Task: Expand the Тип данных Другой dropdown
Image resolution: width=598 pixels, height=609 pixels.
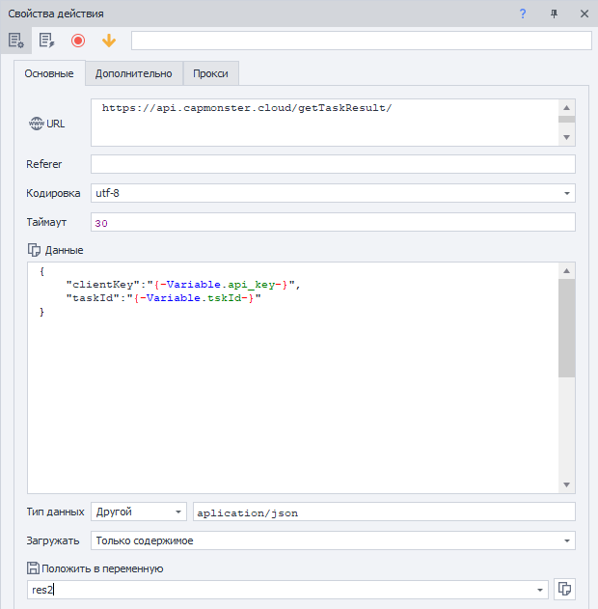Action: click(x=177, y=512)
